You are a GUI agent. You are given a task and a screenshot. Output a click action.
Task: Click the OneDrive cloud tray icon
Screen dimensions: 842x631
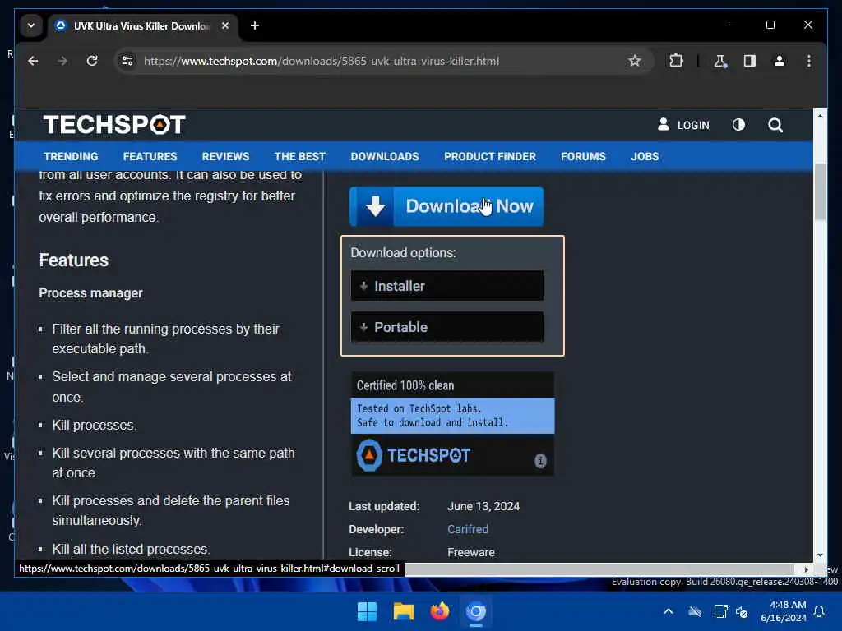pos(695,611)
